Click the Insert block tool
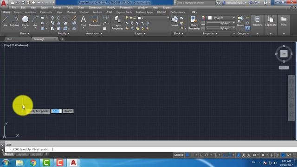Viewport: 297px width, 167px height. 174,21
